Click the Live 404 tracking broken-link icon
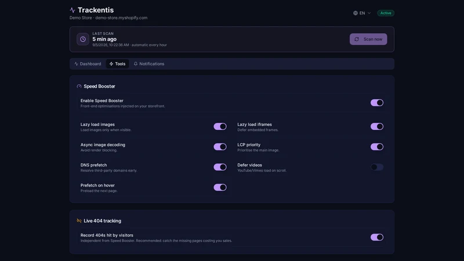This screenshot has height=261, width=464. pos(79,221)
